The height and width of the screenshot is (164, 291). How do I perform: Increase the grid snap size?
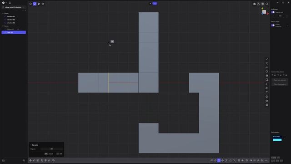(287, 16)
